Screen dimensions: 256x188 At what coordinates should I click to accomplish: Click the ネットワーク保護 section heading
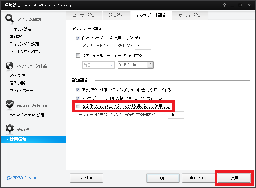click(32, 66)
